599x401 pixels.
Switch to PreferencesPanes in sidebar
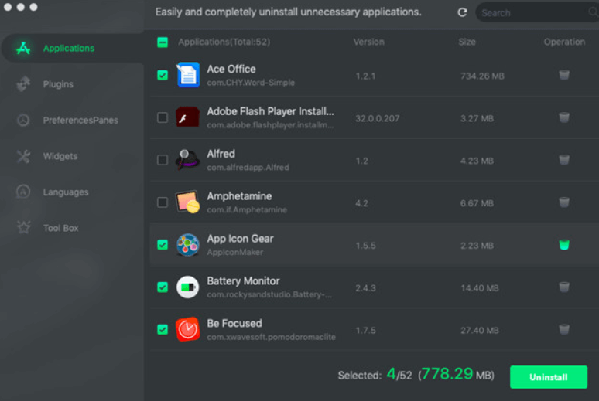point(80,121)
